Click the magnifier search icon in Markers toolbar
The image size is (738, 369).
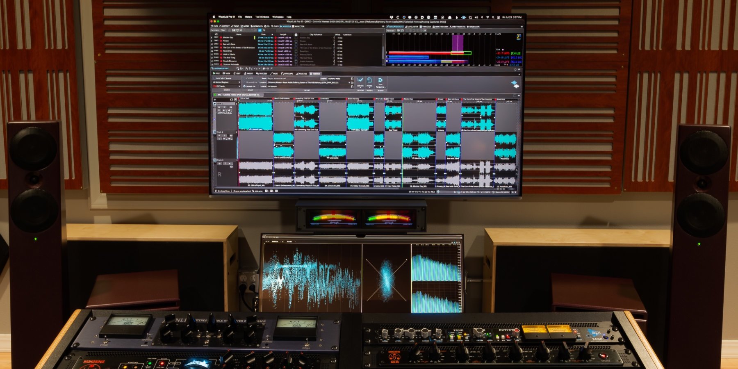point(264,30)
